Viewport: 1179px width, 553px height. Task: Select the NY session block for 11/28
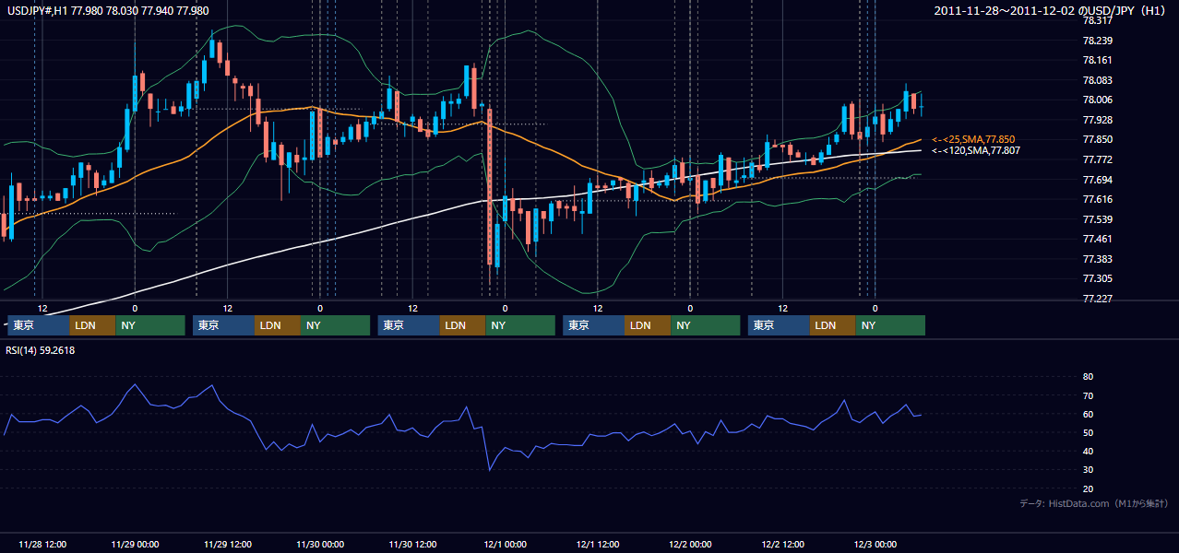pos(150,325)
